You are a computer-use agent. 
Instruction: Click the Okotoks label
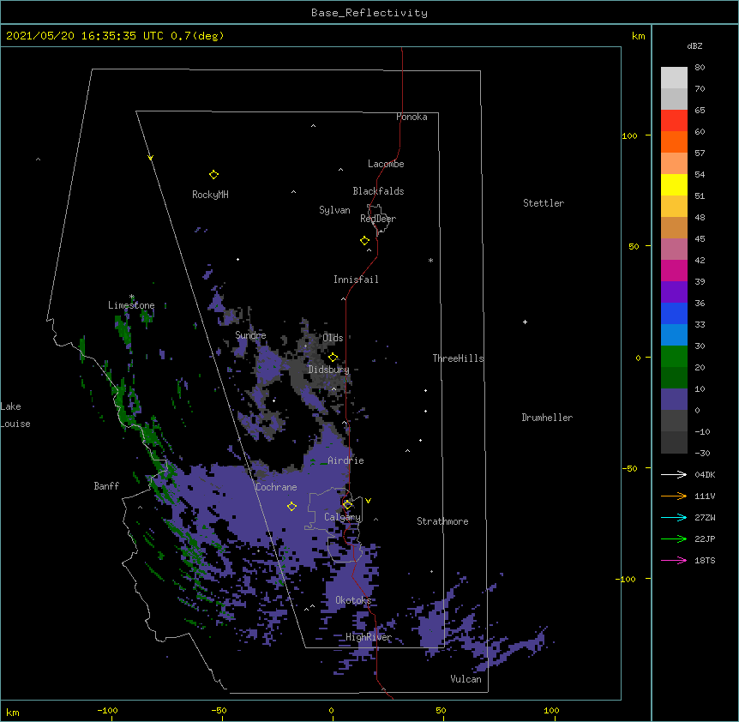click(353, 600)
